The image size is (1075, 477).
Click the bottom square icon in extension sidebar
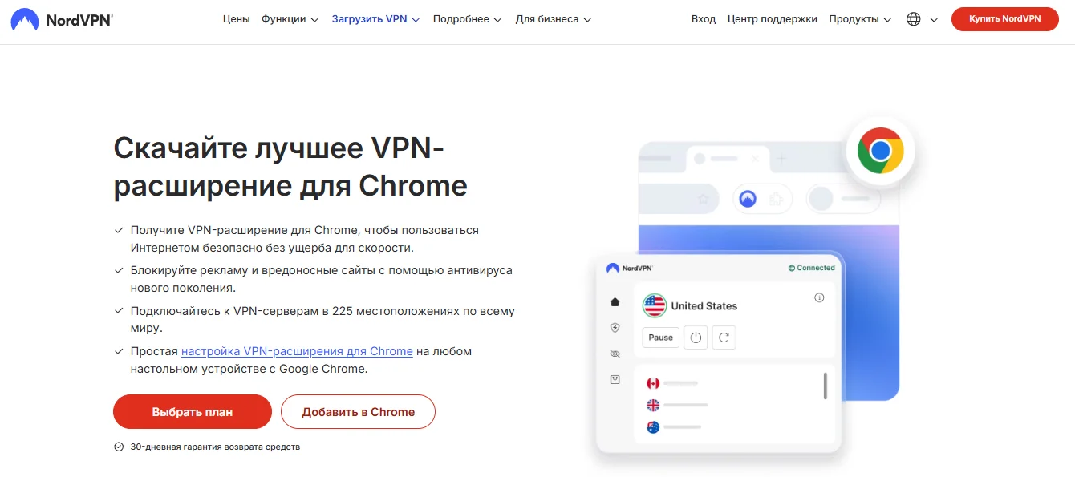(615, 379)
